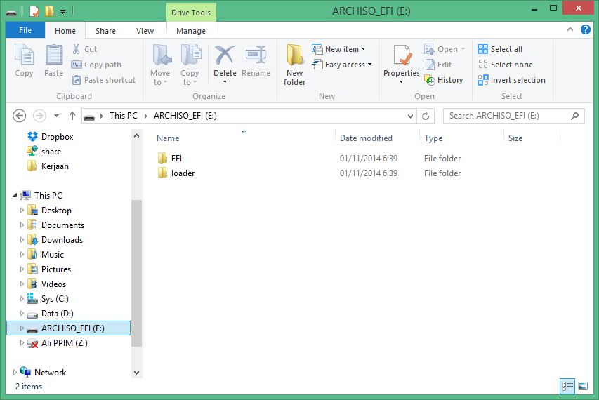Refresh the current folder view
The width and height of the screenshot is (599, 400).
[x=426, y=116]
